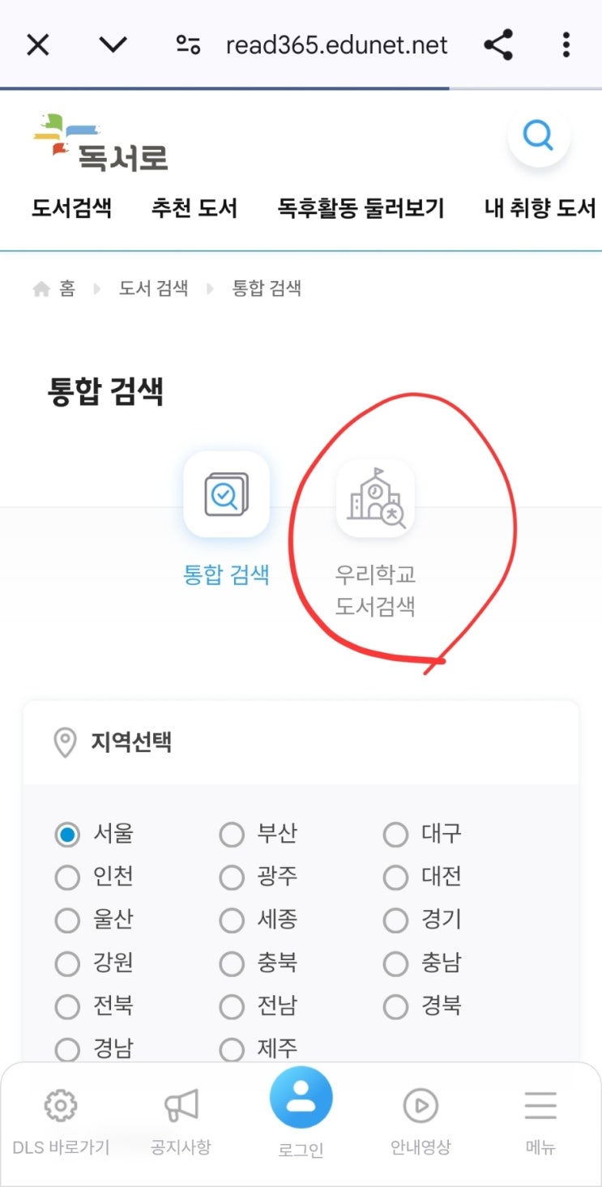Tap the magnifier search icon at top

tap(539, 134)
